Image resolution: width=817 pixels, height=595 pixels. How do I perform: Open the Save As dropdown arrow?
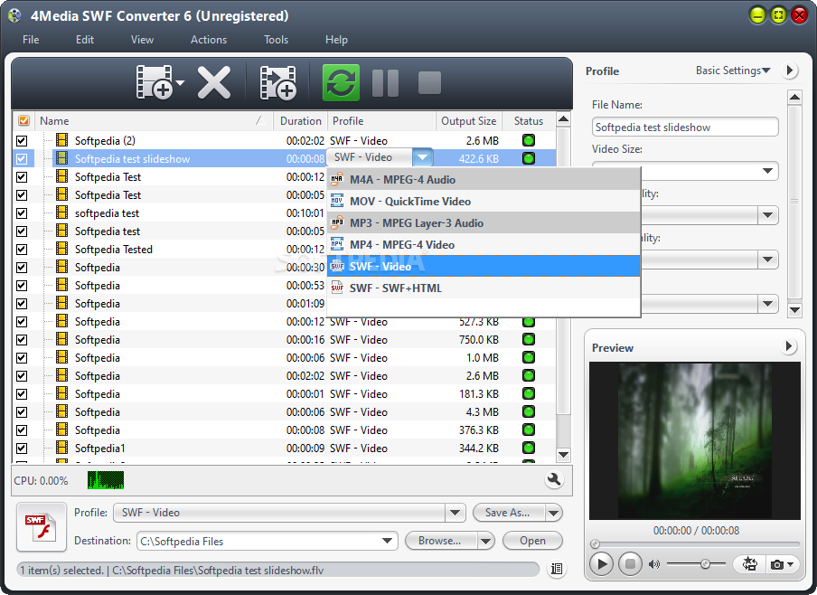[x=554, y=513]
